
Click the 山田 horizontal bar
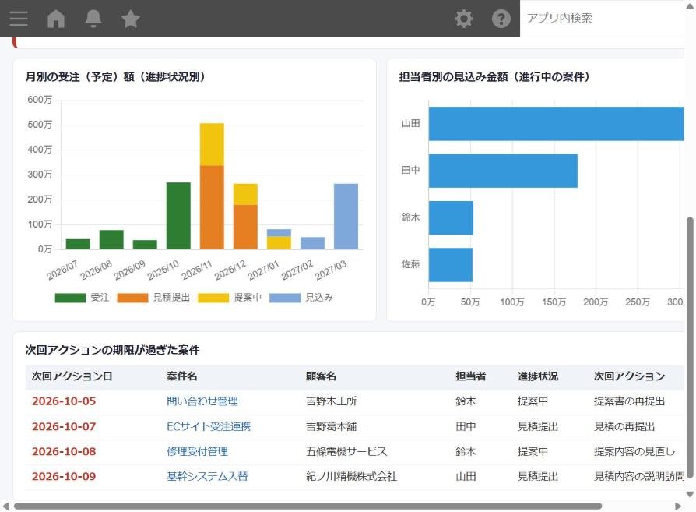point(556,124)
